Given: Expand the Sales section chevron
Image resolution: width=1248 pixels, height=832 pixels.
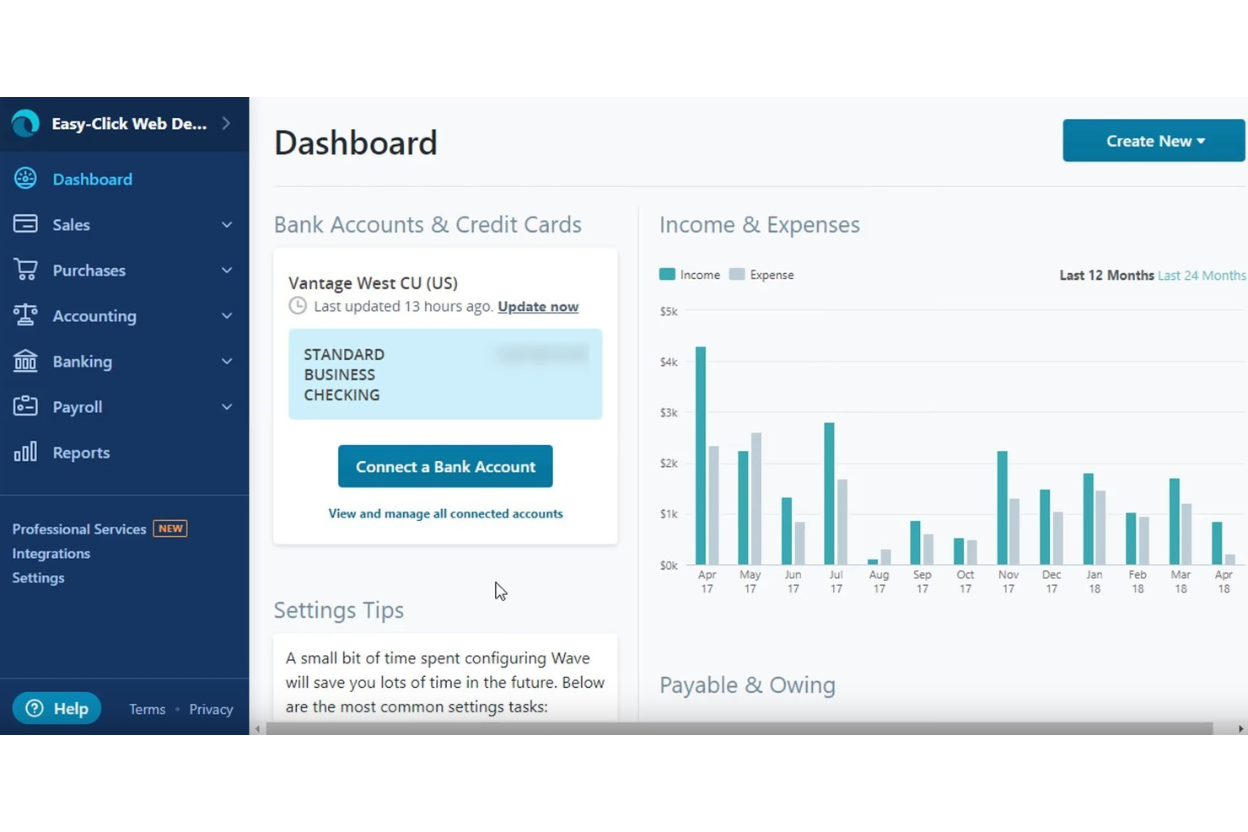Looking at the screenshot, I should pyautogui.click(x=226, y=224).
